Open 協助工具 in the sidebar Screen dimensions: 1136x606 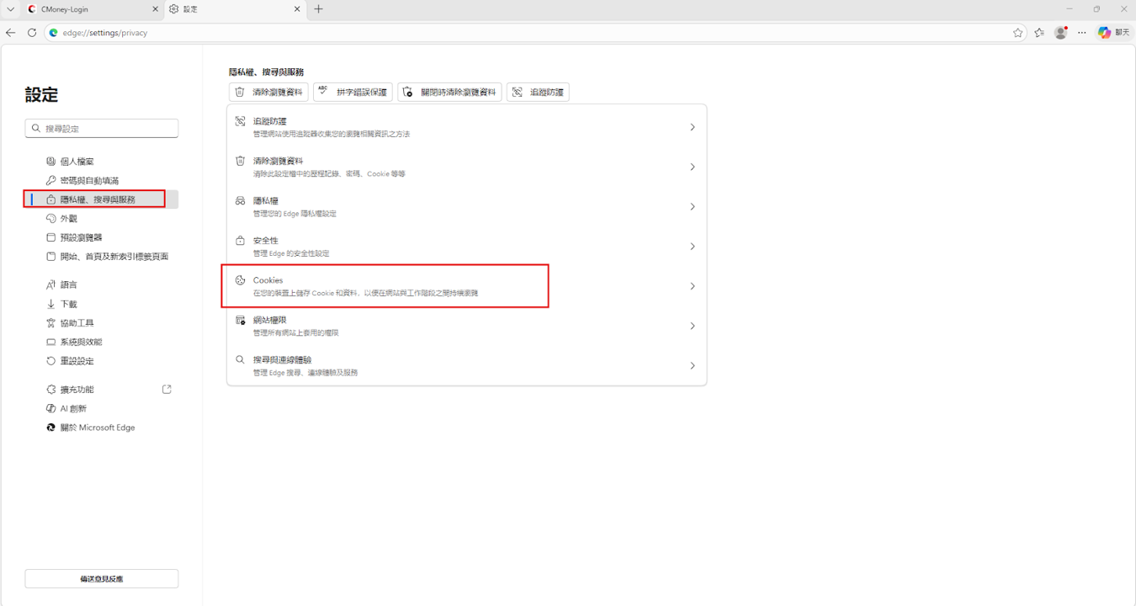[101, 322]
